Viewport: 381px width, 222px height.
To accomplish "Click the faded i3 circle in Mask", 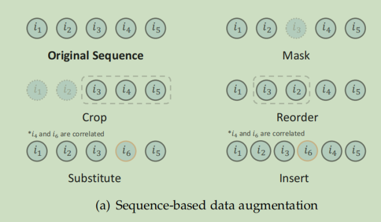I will (x=296, y=28).
